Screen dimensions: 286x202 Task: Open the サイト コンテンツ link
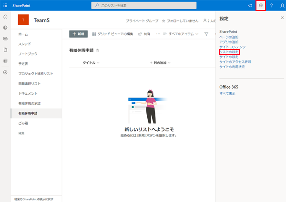coord(233,47)
